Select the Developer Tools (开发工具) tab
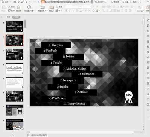 point(82,2)
